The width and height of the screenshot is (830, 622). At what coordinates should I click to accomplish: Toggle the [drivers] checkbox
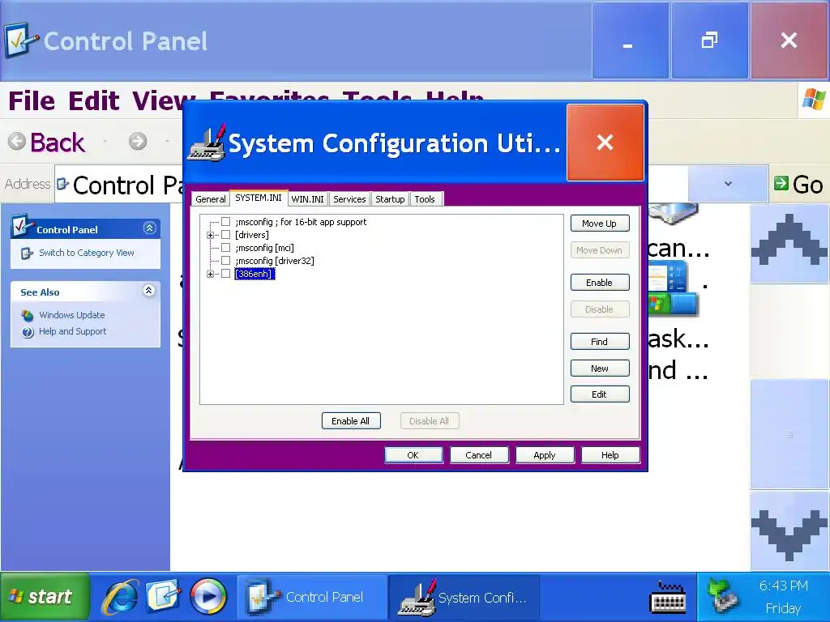(226, 234)
